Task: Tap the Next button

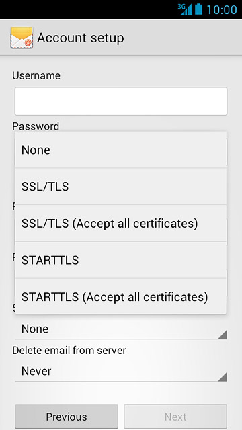Action: 175,417
